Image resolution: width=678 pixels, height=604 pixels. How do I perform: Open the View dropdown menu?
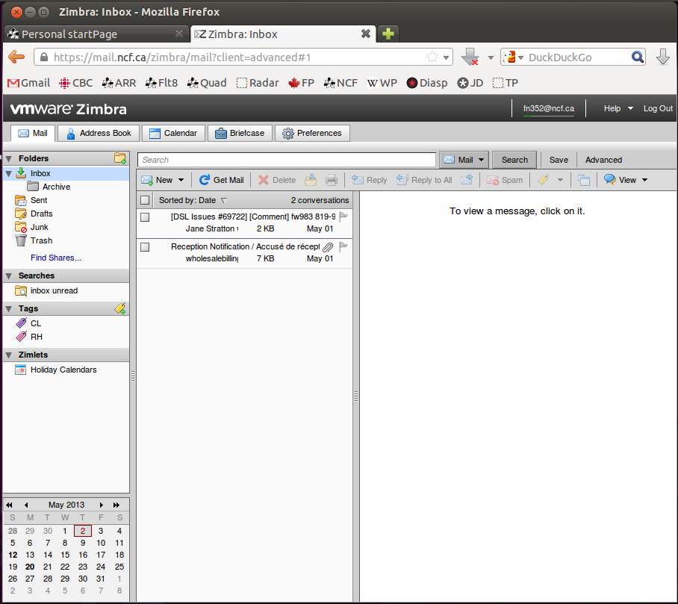click(626, 180)
